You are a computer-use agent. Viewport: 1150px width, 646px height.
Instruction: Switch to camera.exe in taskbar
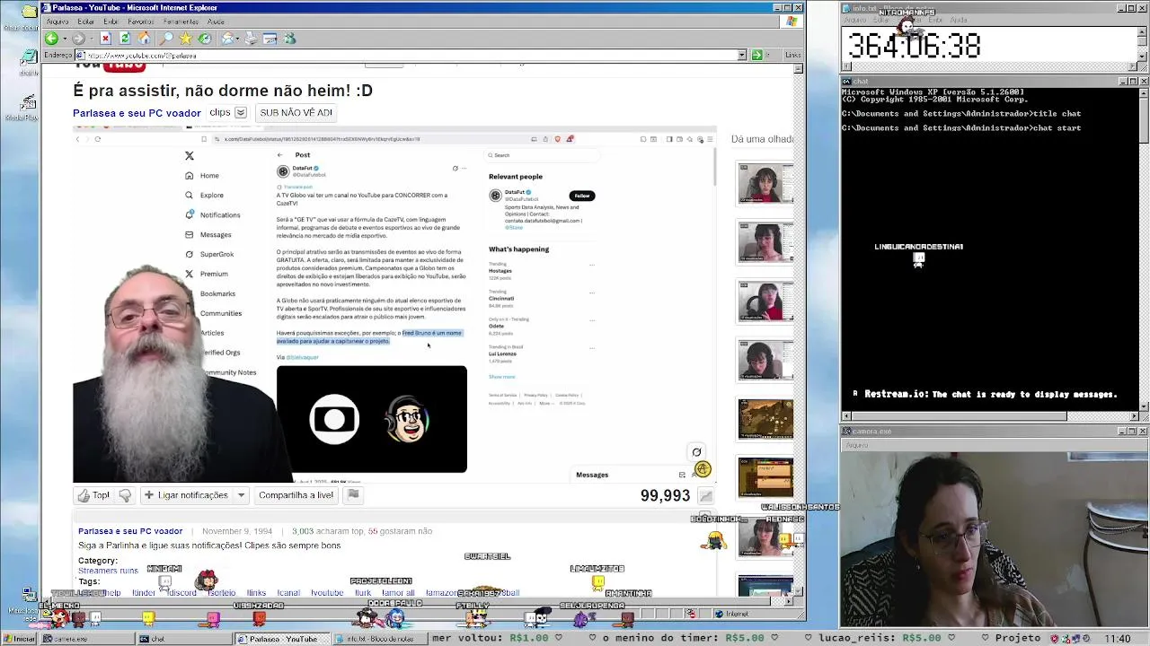[86, 639]
